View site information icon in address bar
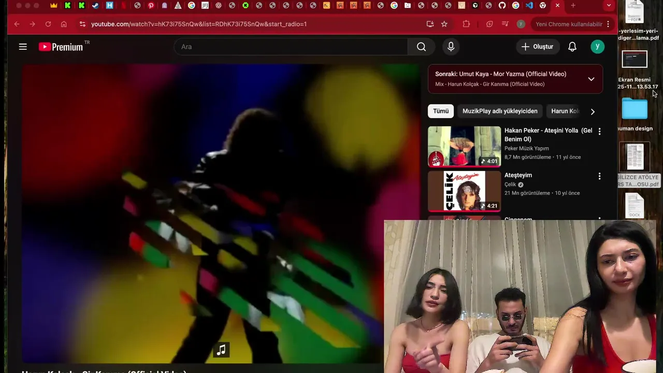The width and height of the screenshot is (663, 373). (82, 24)
